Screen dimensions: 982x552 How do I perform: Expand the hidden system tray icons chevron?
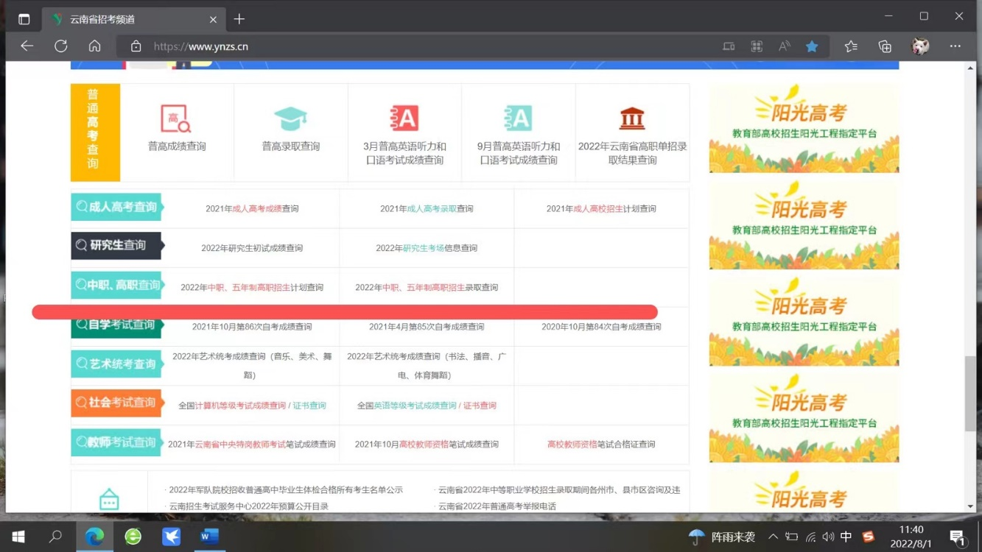(773, 537)
